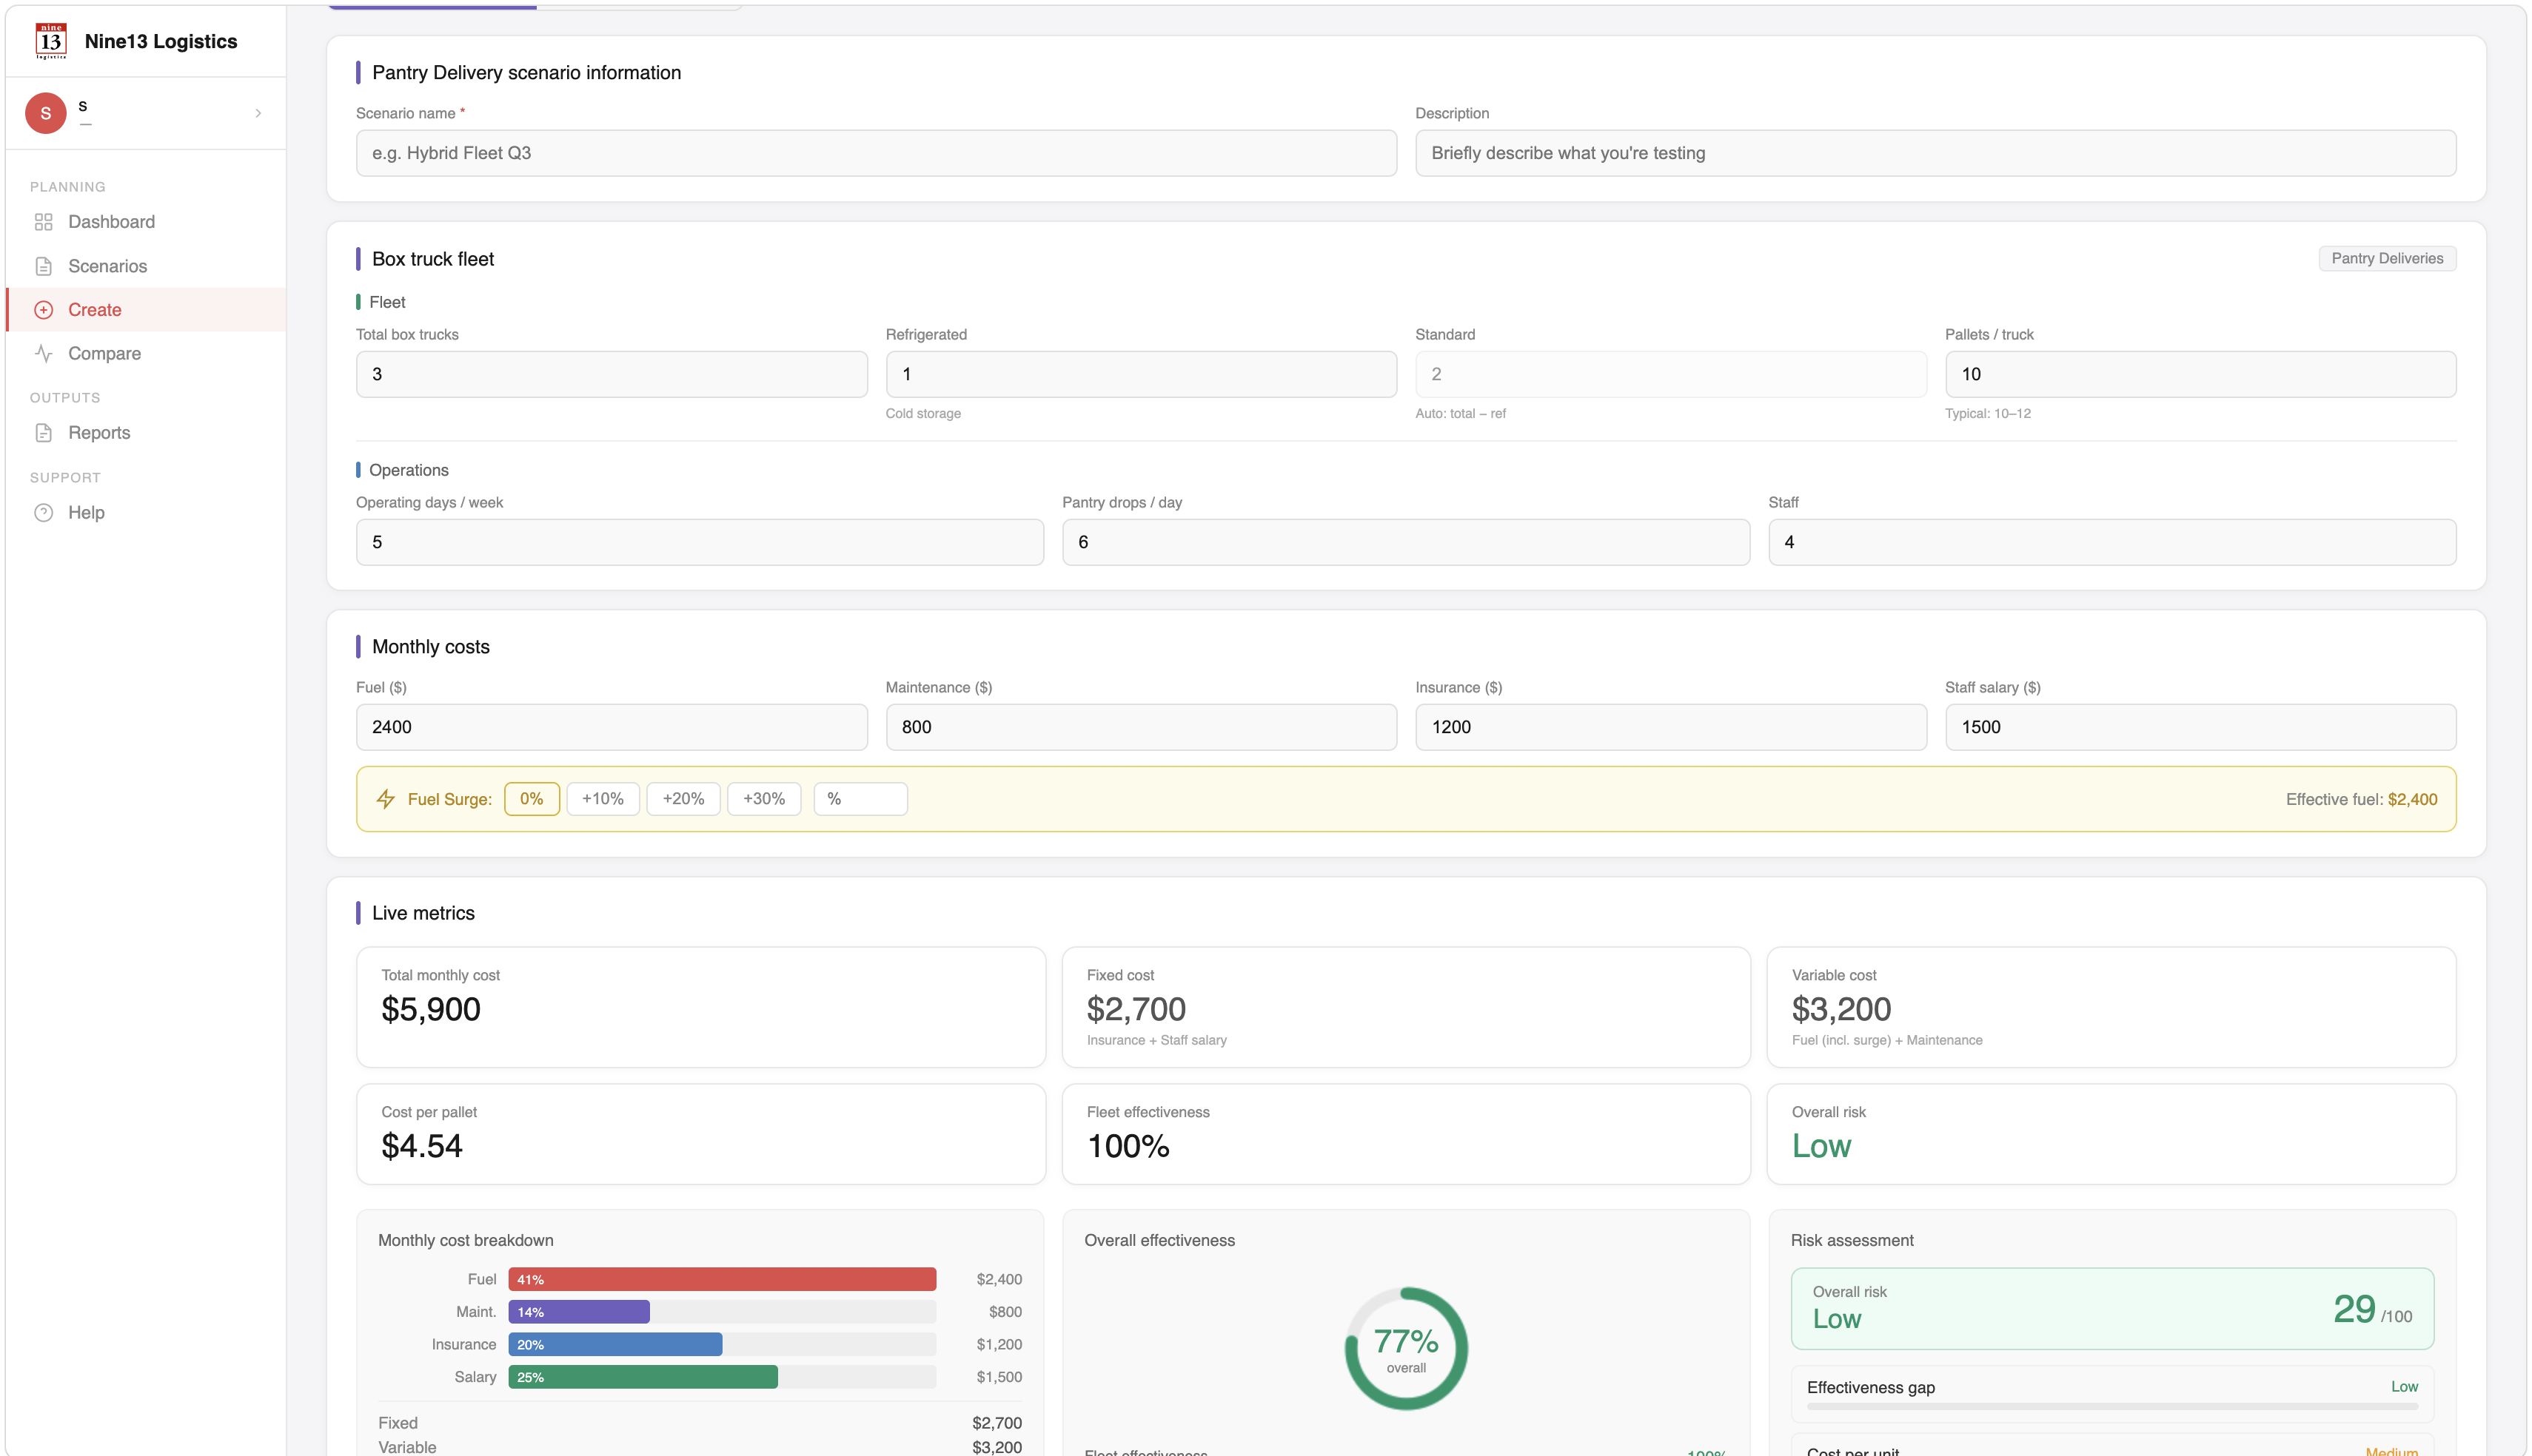Click the Pantry Deliveries badge
Screen dimensions: 2532x1456
click(x=2386, y=258)
